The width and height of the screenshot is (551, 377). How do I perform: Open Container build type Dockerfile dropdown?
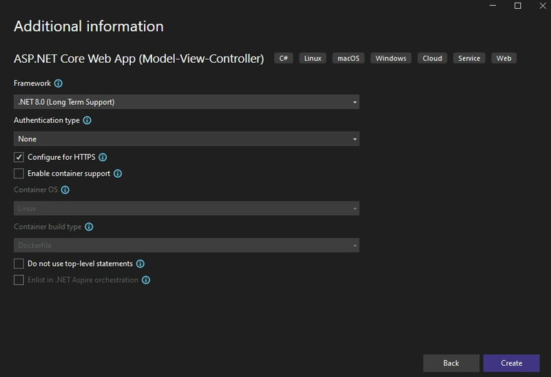point(187,245)
